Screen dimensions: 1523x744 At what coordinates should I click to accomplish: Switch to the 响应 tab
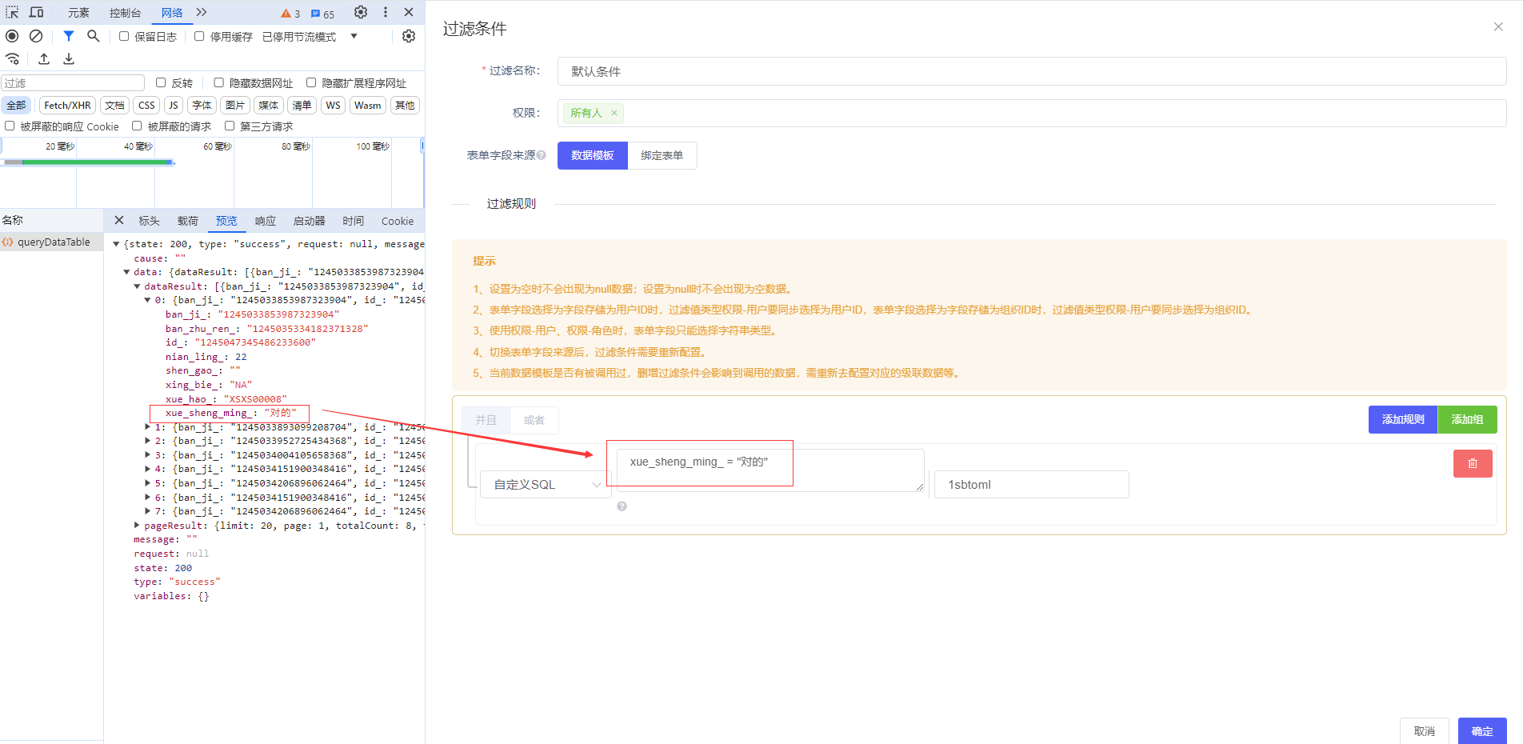pyautogui.click(x=265, y=221)
